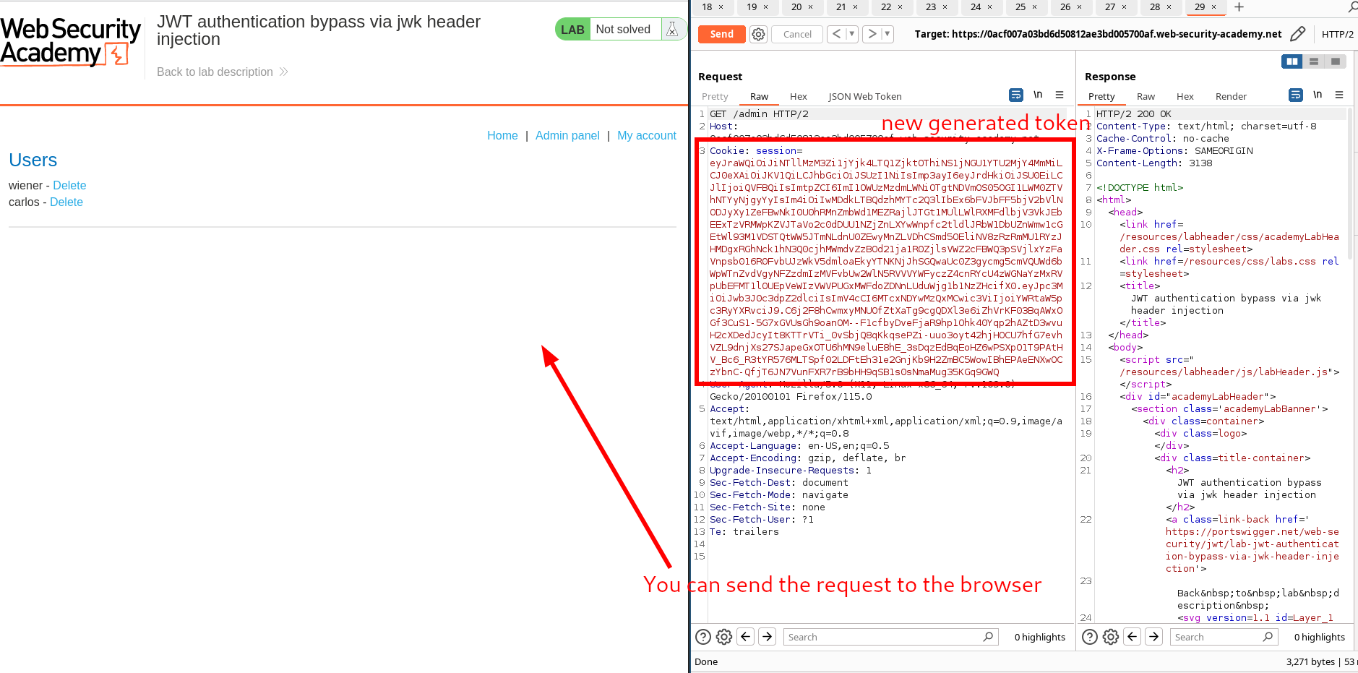
Task: Click the lab flask icon
Action: tap(672, 30)
